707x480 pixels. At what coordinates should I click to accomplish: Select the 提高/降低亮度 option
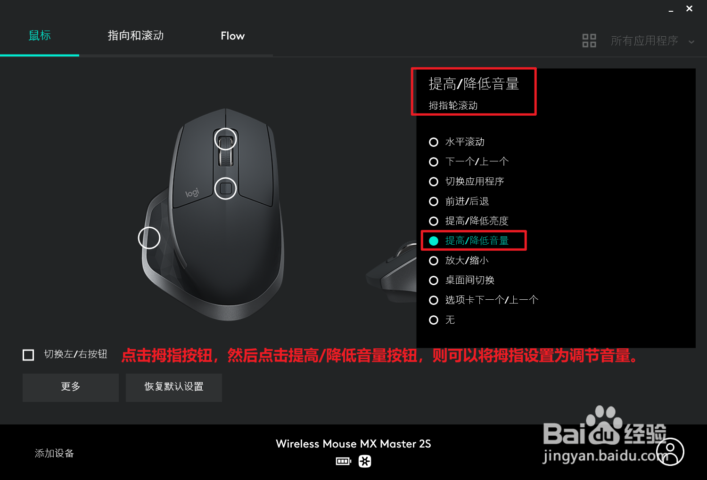469,221
